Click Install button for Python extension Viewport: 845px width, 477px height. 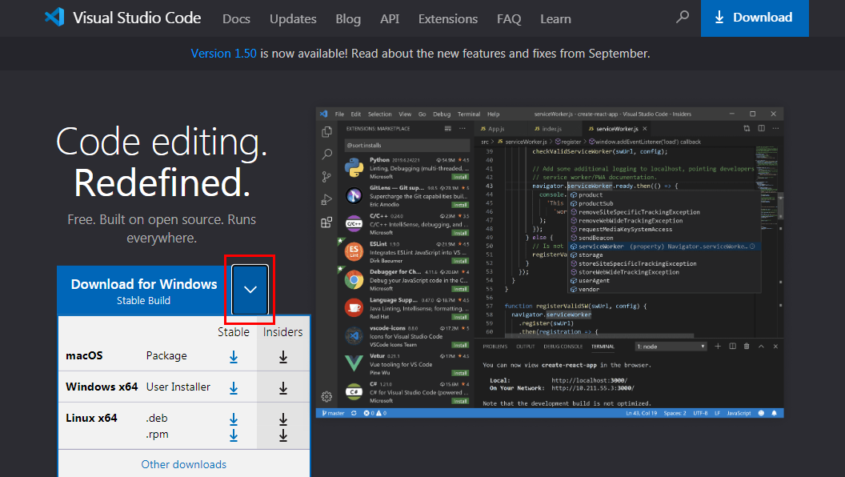coord(459,177)
